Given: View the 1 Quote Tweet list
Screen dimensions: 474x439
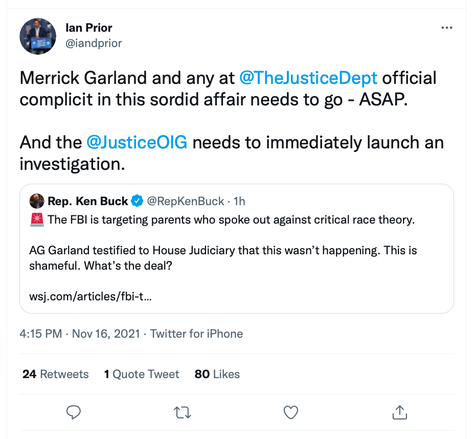Looking at the screenshot, I should click(142, 374).
